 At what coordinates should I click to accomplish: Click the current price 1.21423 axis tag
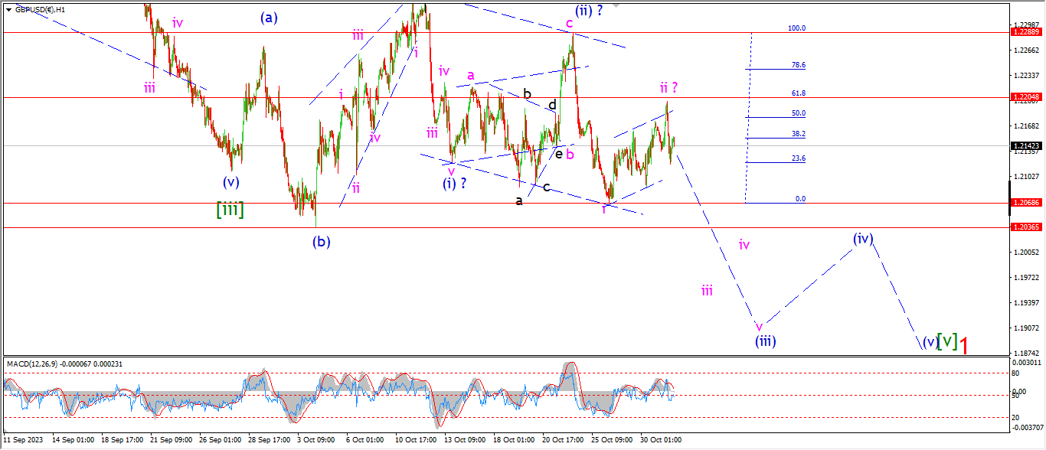pyautogui.click(x=1025, y=145)
